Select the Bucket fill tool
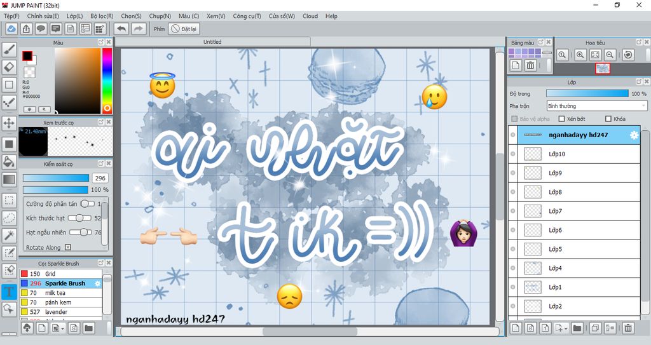The width and height of the screenshot is (651, 345). coord(9,161)
